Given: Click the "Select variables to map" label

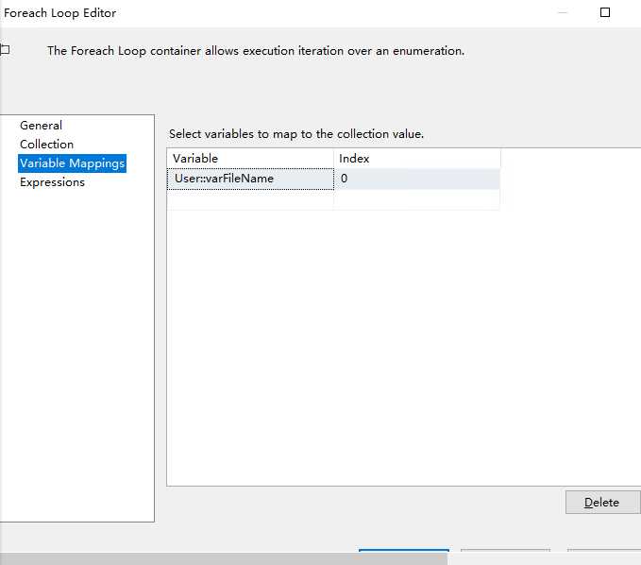Looking at the screenshot, I should click(x=296, y=134).
